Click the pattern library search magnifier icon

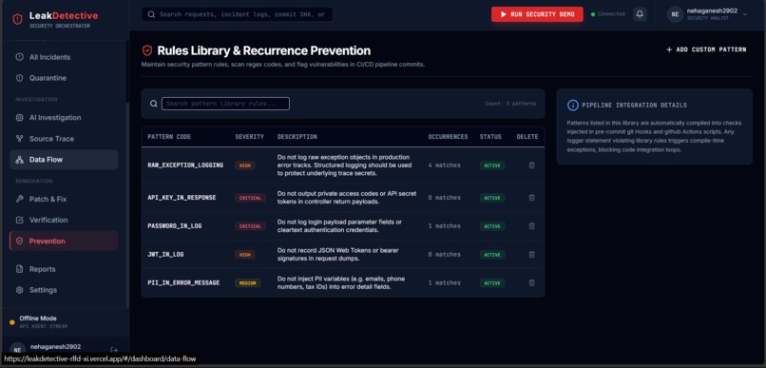point(153,104)
